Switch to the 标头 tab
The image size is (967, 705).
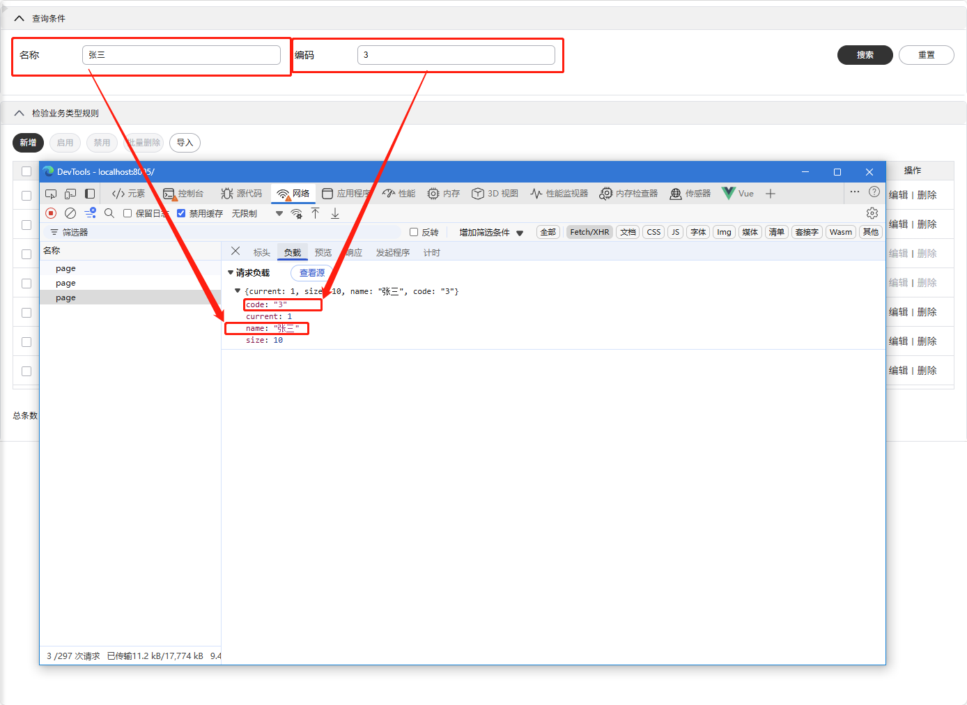(261, 252)
